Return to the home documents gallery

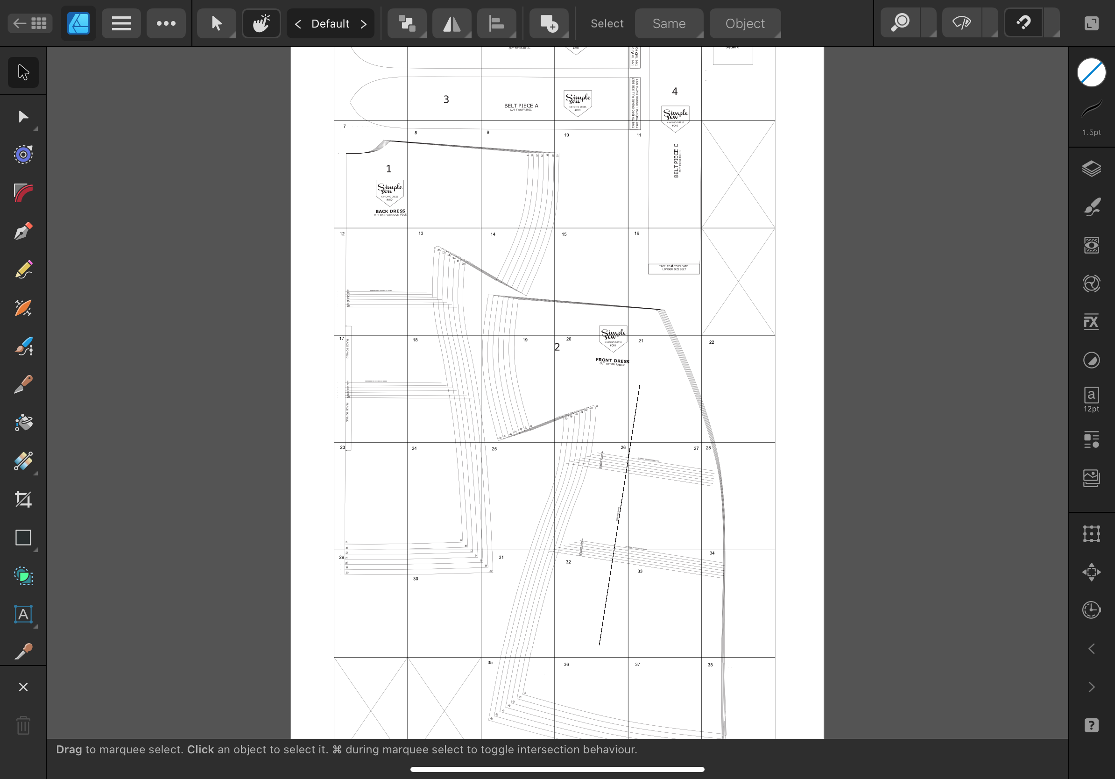[30, 23]
